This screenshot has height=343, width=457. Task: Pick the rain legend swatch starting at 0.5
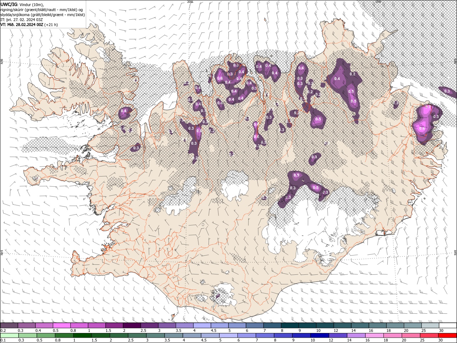[x=45, y=335]
